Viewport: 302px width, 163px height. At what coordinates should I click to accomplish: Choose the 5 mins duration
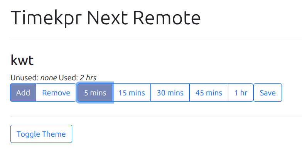pyautogui.click(x=95, y=93)
